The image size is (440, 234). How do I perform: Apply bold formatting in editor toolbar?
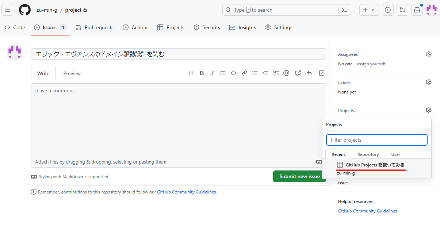[x=202, y=73]
